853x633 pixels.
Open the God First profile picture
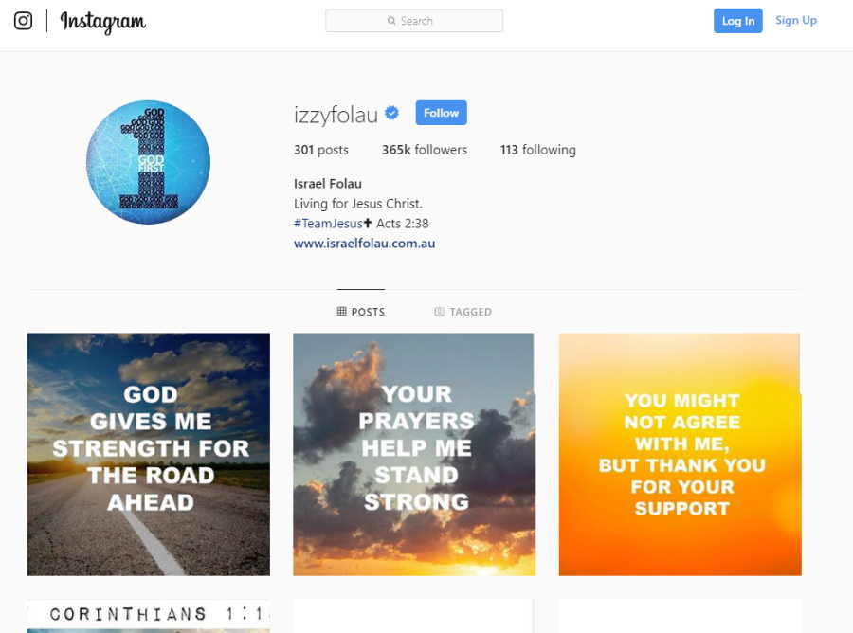pos(148,162)
